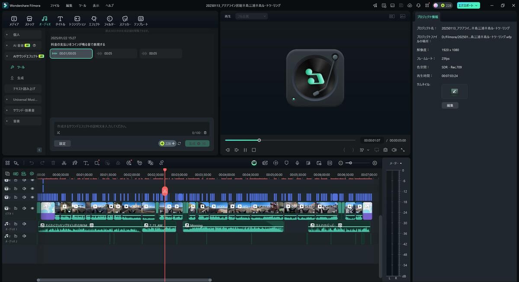Viewport: 519px width, 282px height.
Task: Zoom out timeline with minus icon
Action: pyautogui.click(x=341, y=163)
